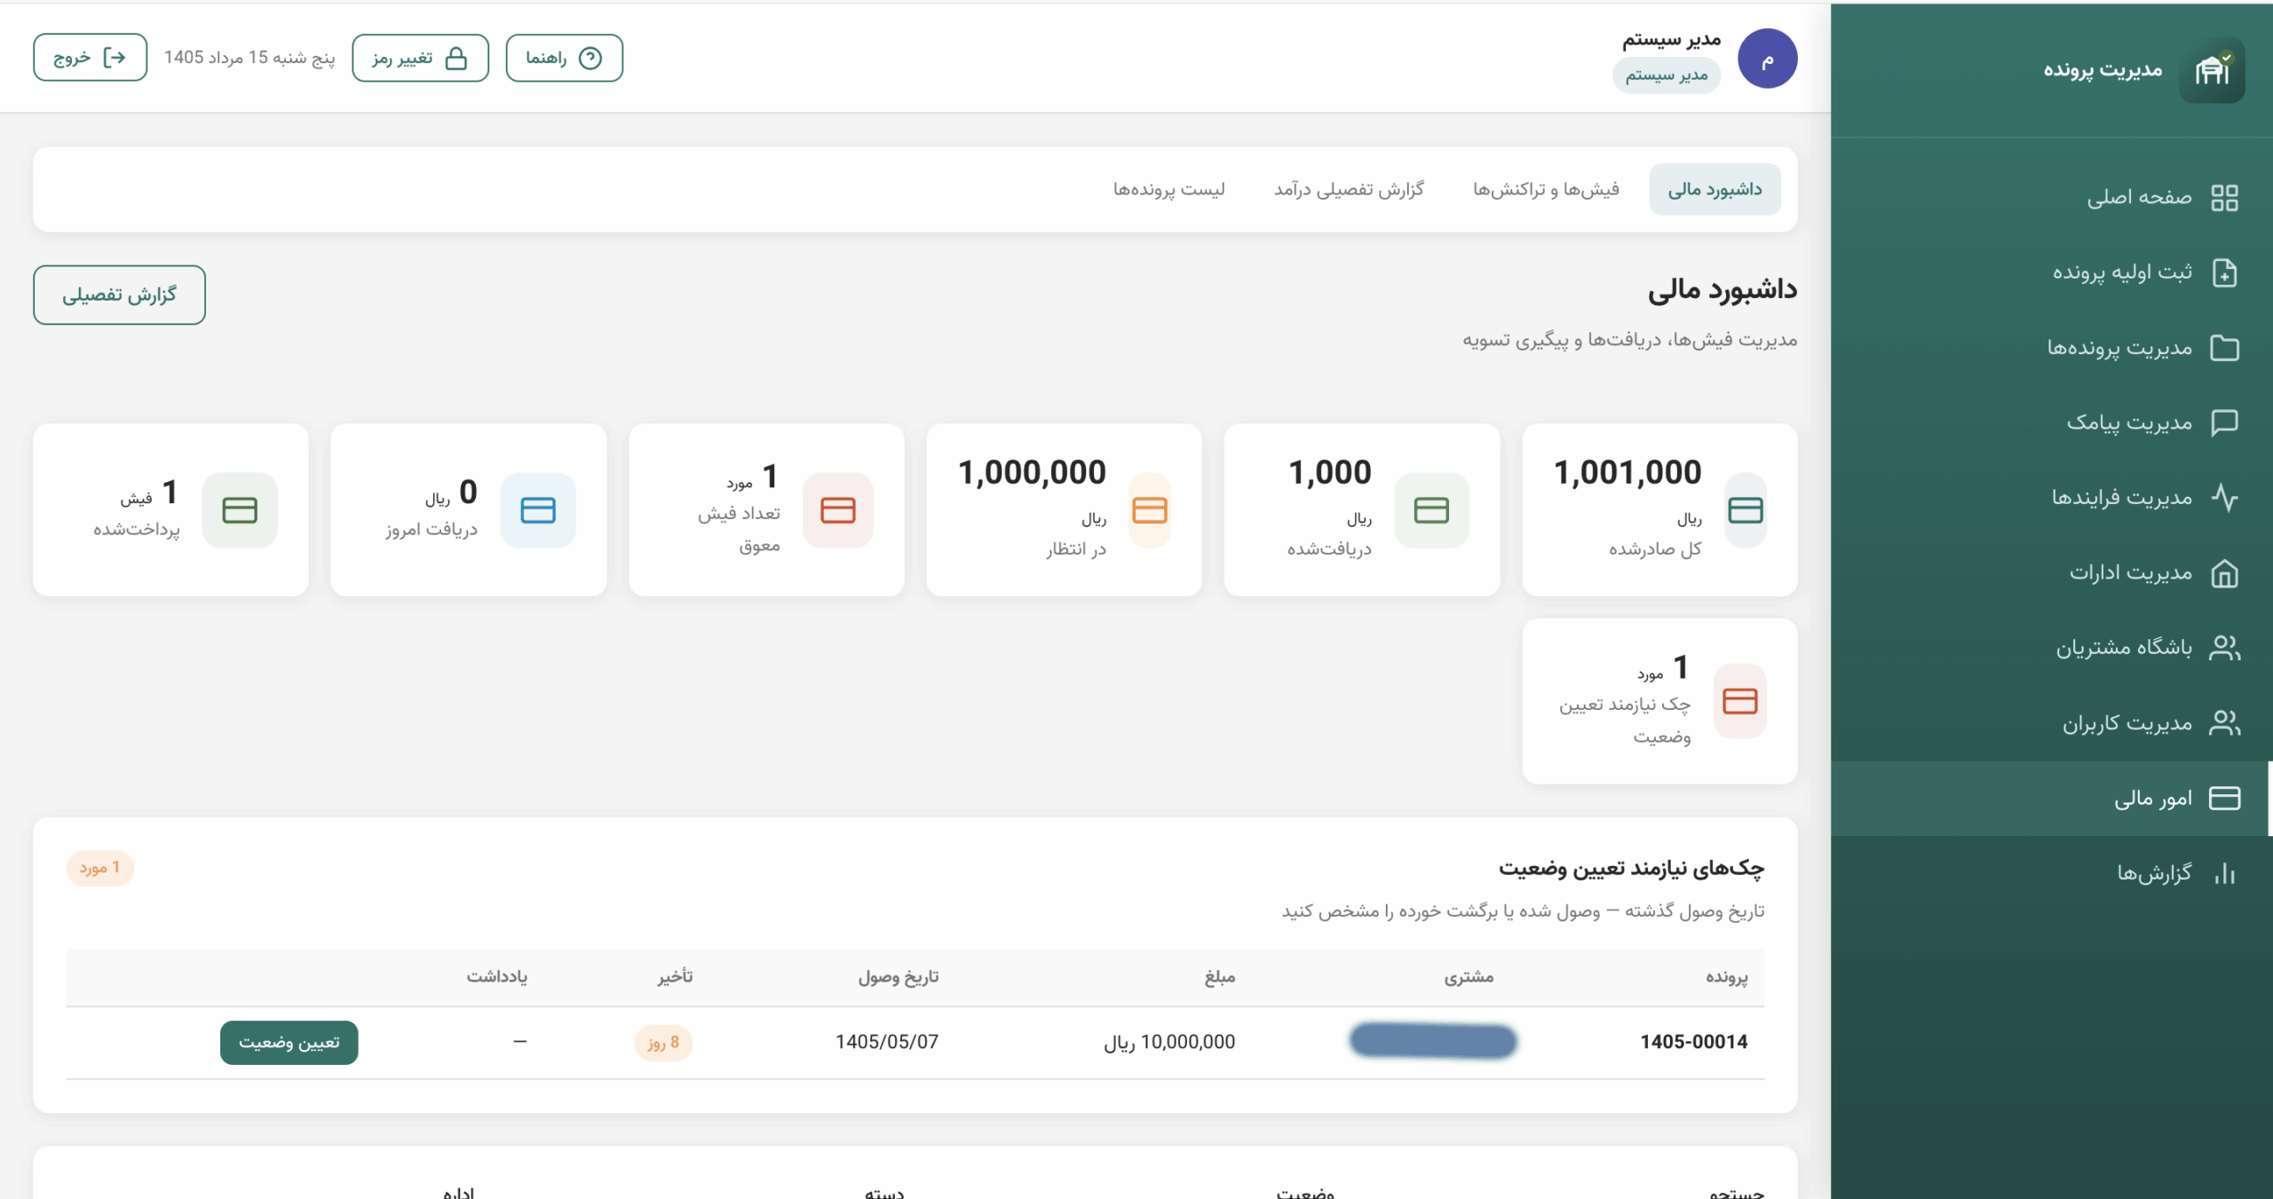Screen dimensions: 2273x1199
Task: Click the 1,000,000 ریال pending value
Action: [1032, 472]
